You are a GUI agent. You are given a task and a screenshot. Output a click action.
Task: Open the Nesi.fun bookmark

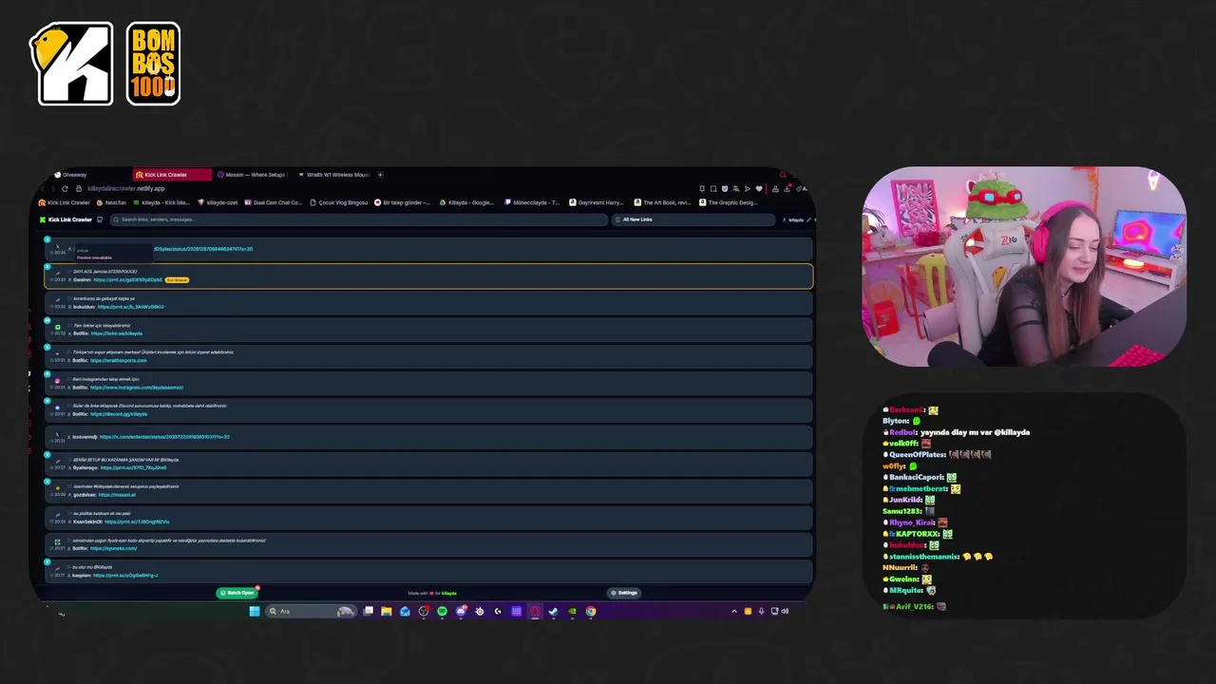point(111,202)
